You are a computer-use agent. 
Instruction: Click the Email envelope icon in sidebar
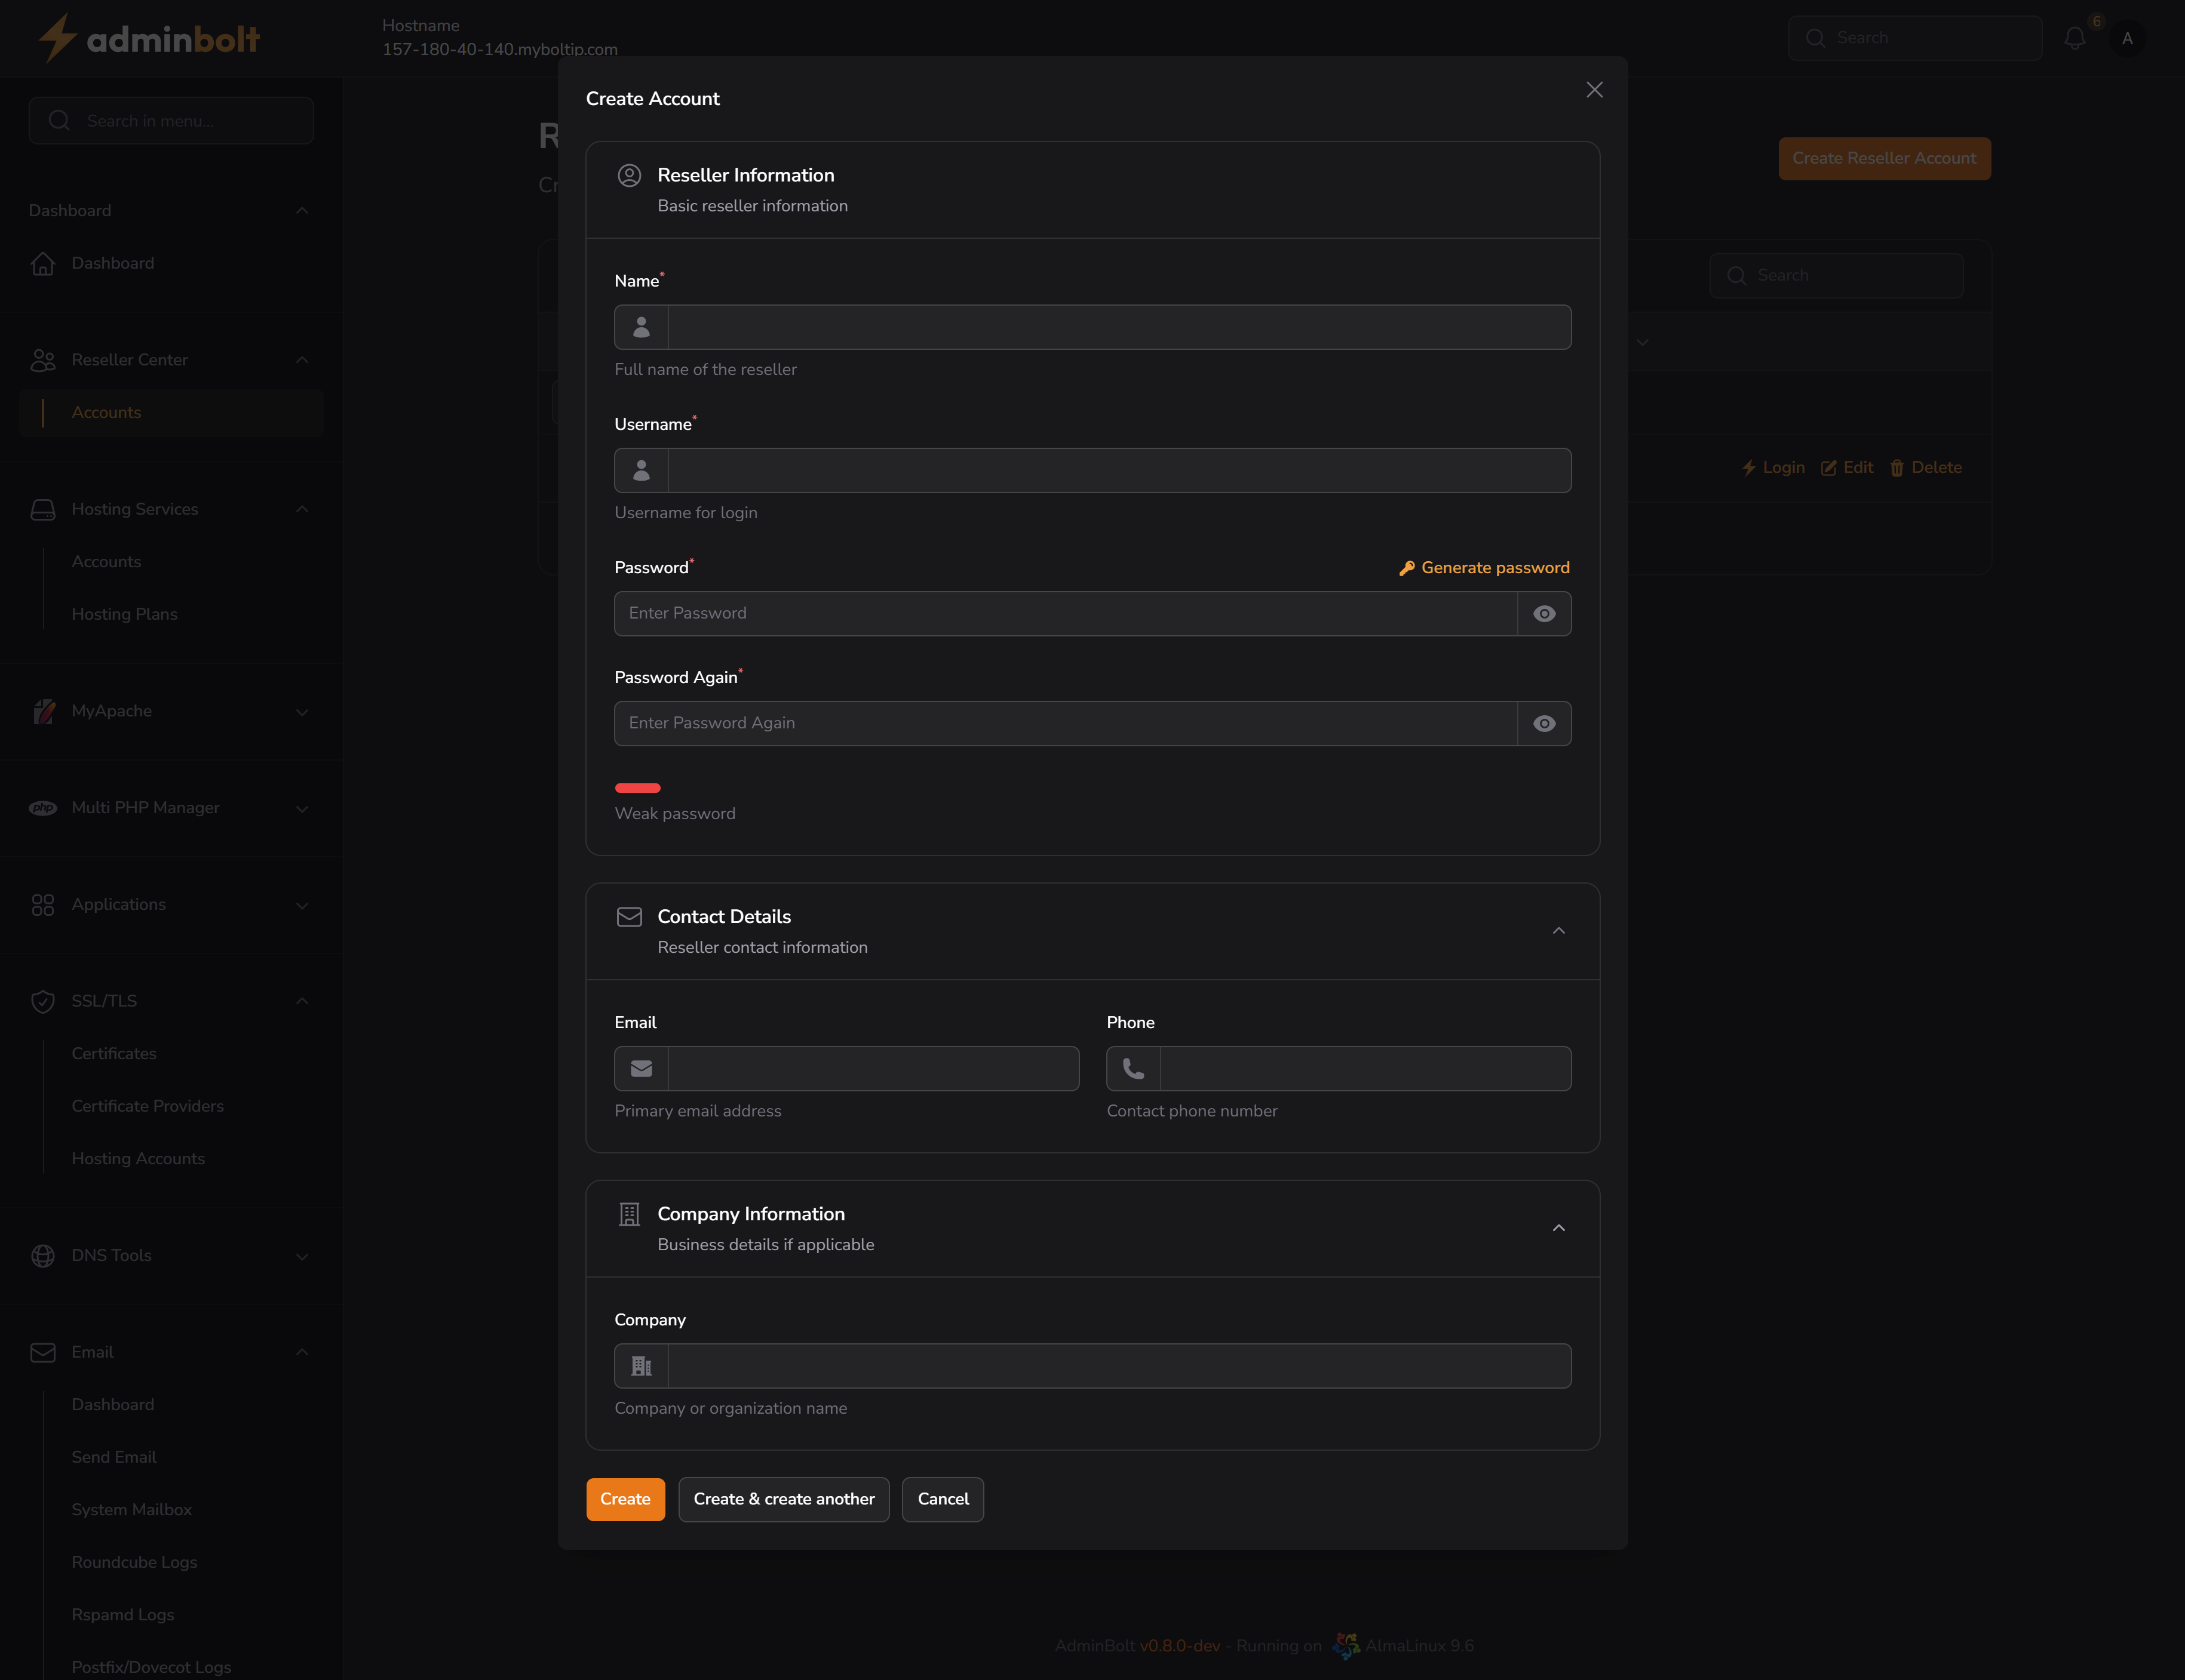(x=43, y=1352)
